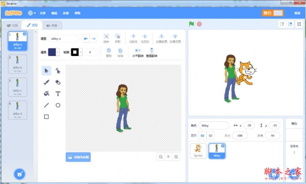Select the Text tool
Screen dimensions: 306x184
pyautogui.click(x=58, y=94)
